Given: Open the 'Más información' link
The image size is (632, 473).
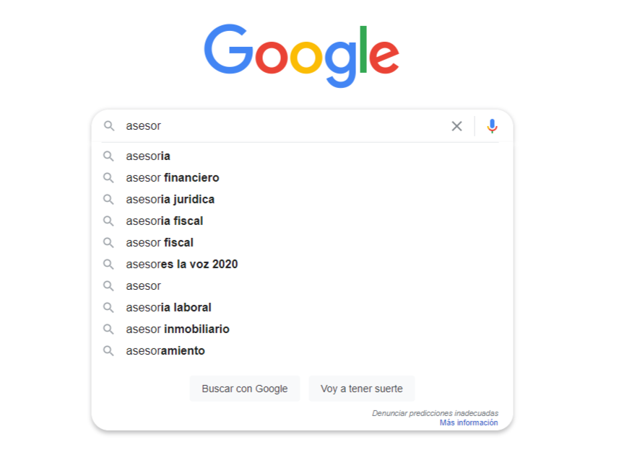Looking at the screenshot, I should coord(468,423).
